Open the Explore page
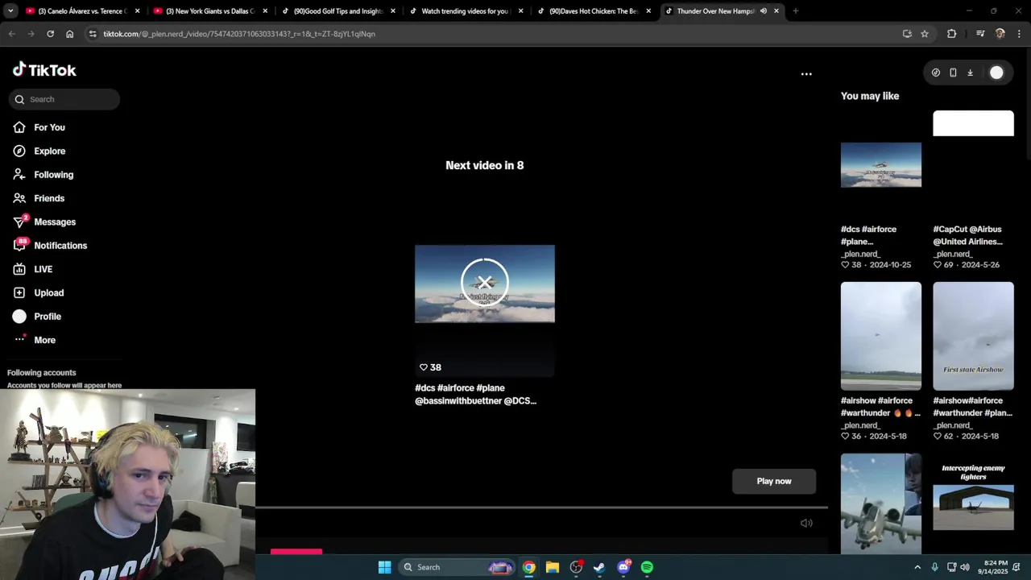1031x580 pixels. click(49, 151)
